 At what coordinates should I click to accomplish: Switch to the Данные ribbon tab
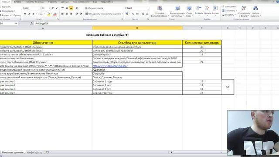click(x=65, y=2)
